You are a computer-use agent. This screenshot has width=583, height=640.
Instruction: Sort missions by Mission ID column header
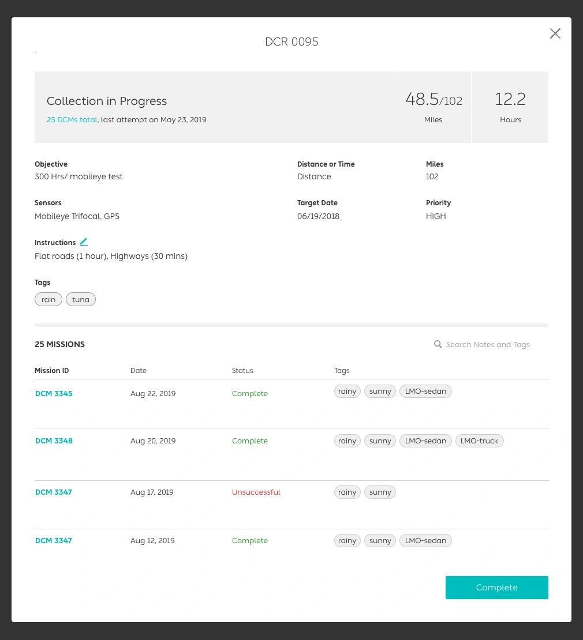[52, 371]
